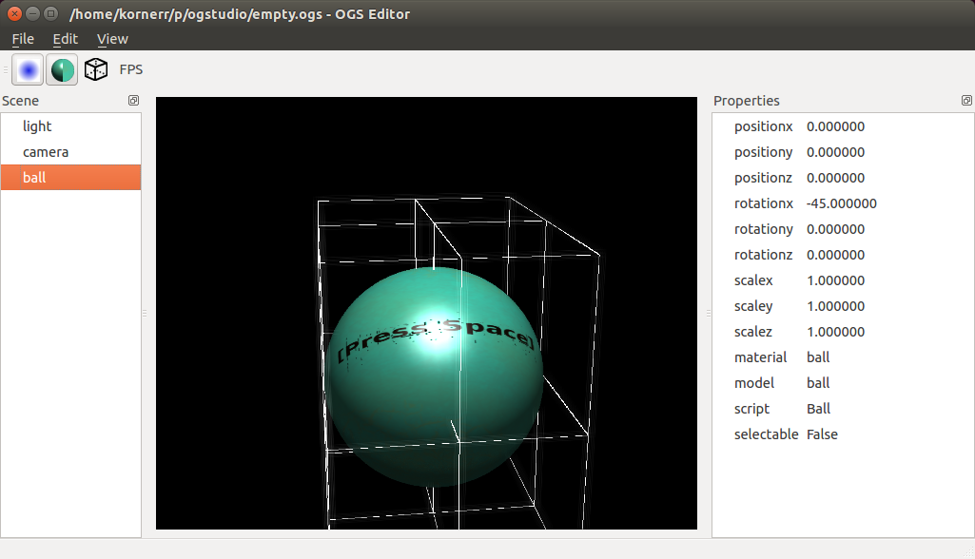Click the positionx value 0.000000

click(x=834, y=125)
